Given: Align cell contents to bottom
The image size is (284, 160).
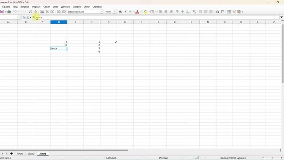Looking at the screenshot, I should (x=188, y=12).
